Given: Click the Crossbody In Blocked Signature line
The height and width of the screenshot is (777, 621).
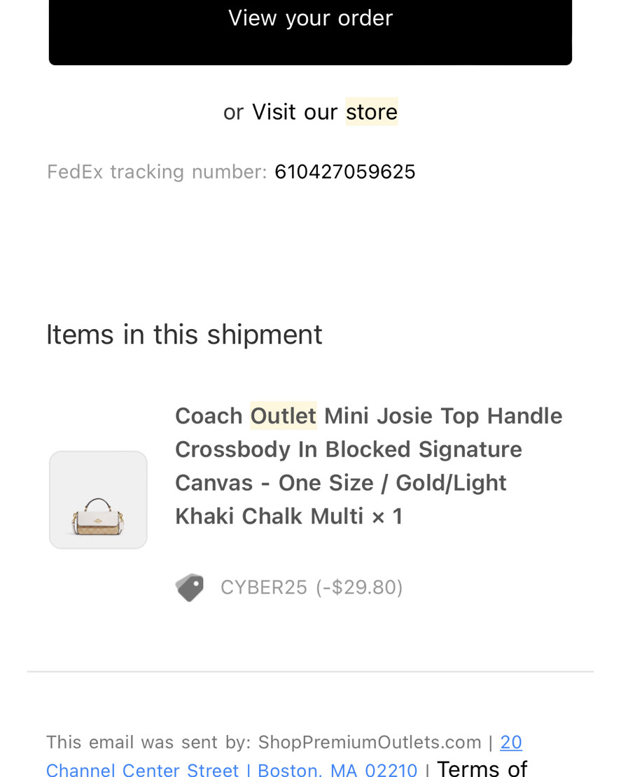Looking at the screenshot, I should point(349,449).
